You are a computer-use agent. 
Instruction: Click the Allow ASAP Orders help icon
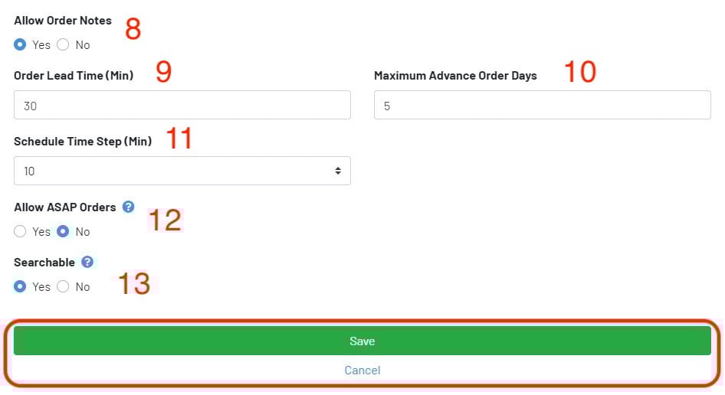click(x=128, y=207)
